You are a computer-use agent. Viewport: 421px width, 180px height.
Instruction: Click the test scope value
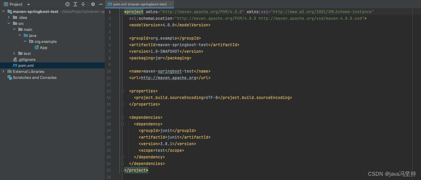tap(160, 150)
